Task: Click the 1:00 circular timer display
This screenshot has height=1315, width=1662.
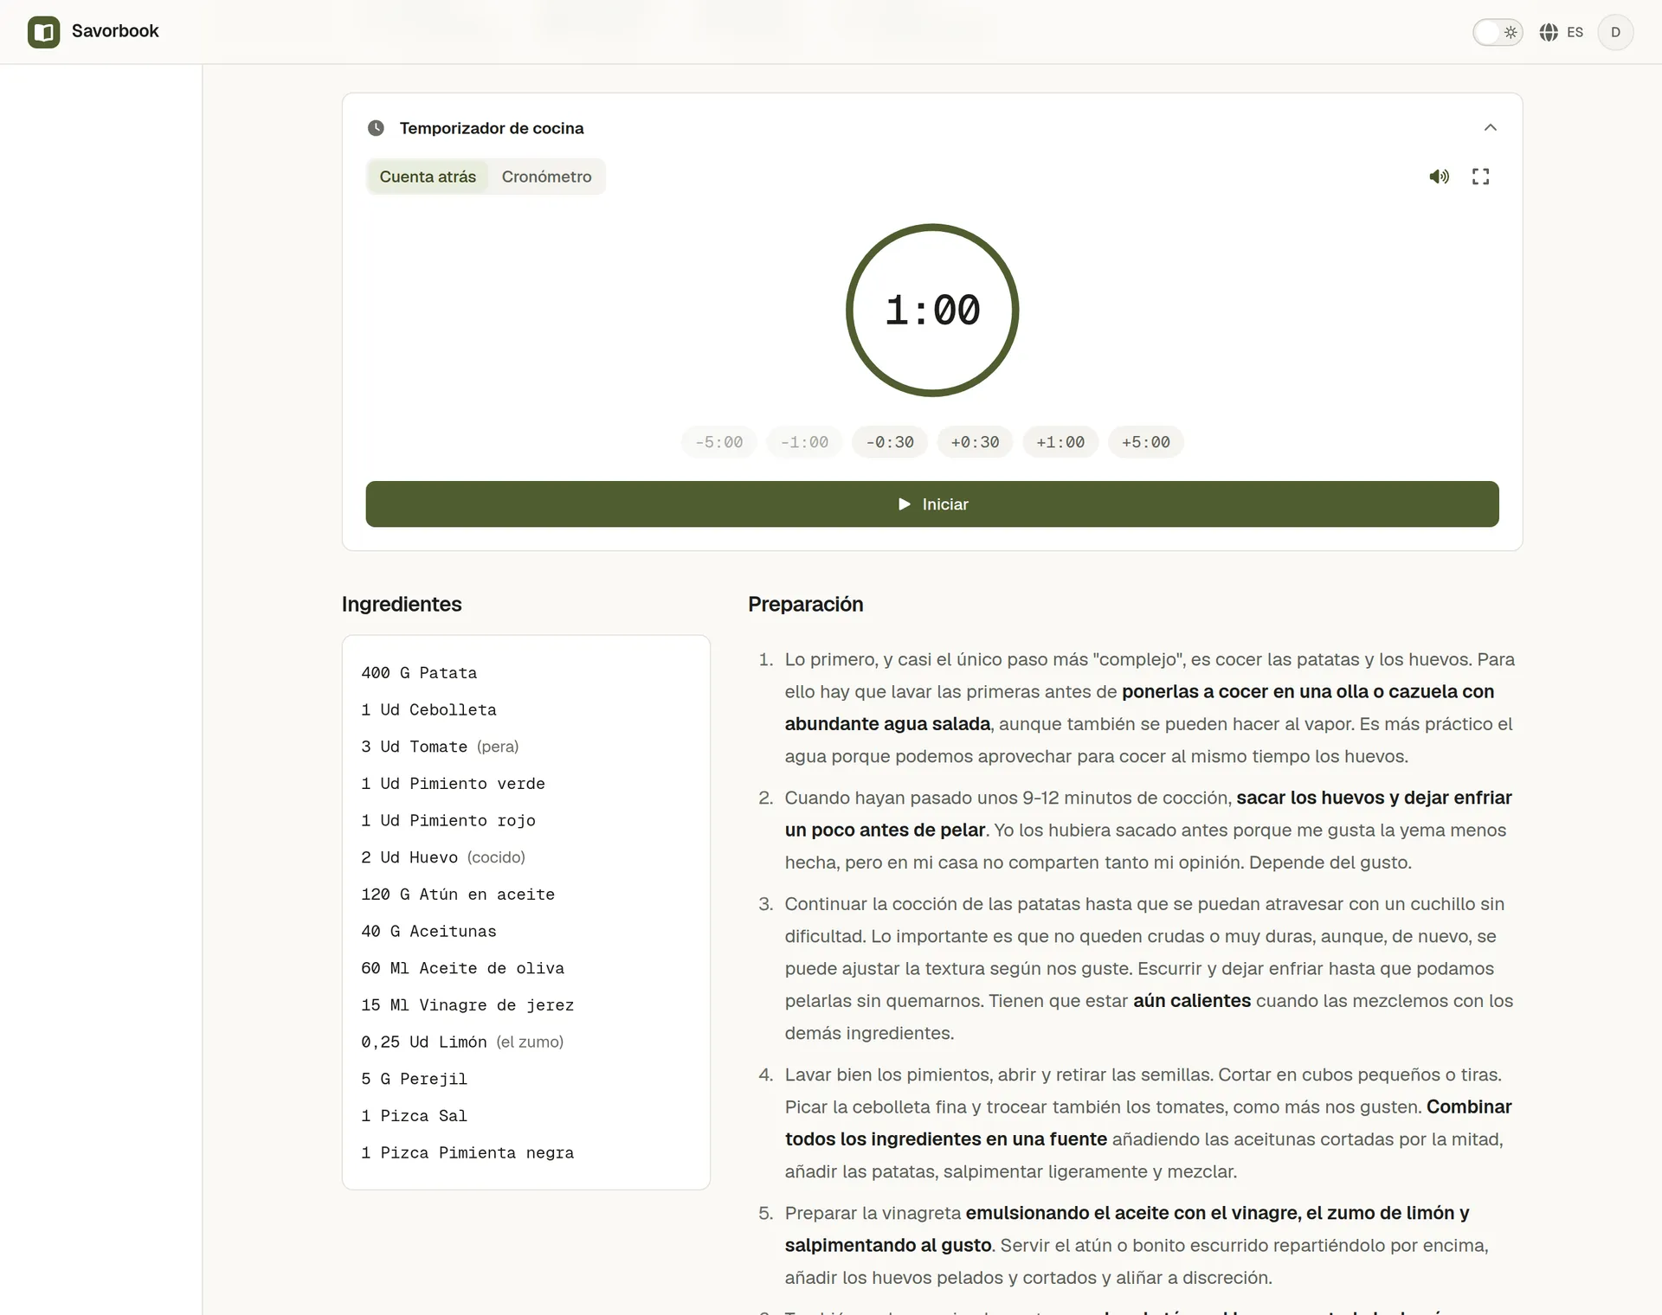Action: tap(932, 311)
